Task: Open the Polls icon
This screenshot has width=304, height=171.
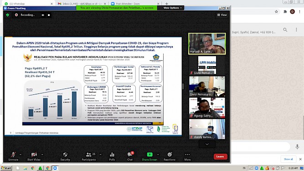Action: tap(112, 155)
